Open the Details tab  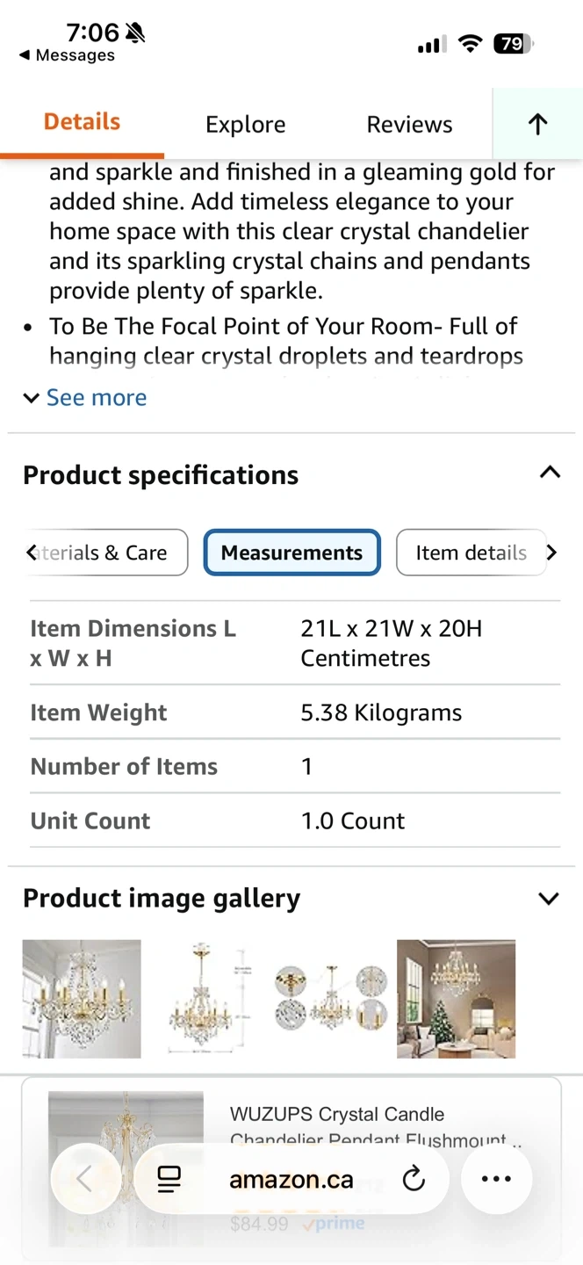[82, 122]
